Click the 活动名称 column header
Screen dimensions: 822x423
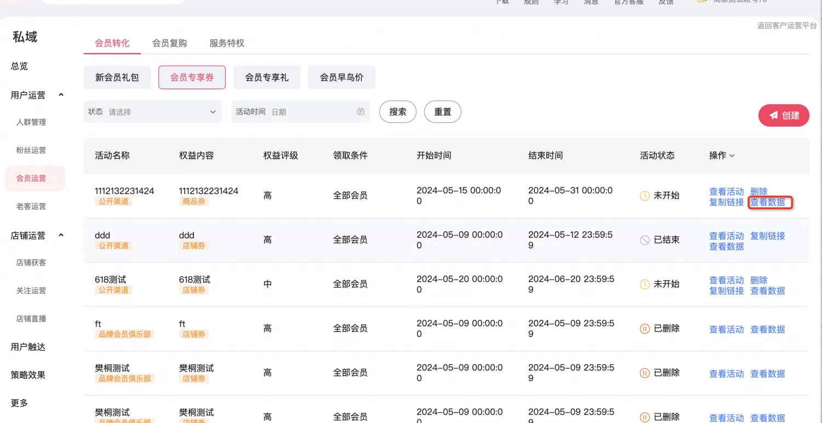point(112,156)
